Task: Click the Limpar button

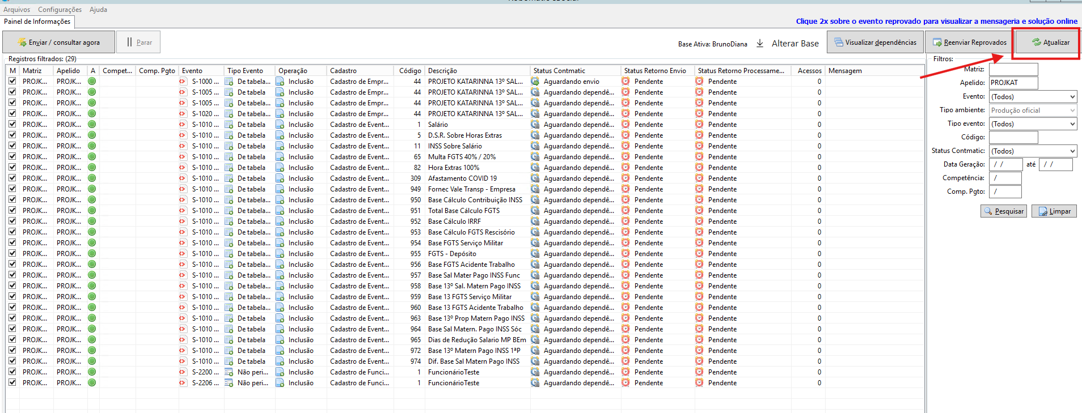Action: click(x=1054, y=211)
